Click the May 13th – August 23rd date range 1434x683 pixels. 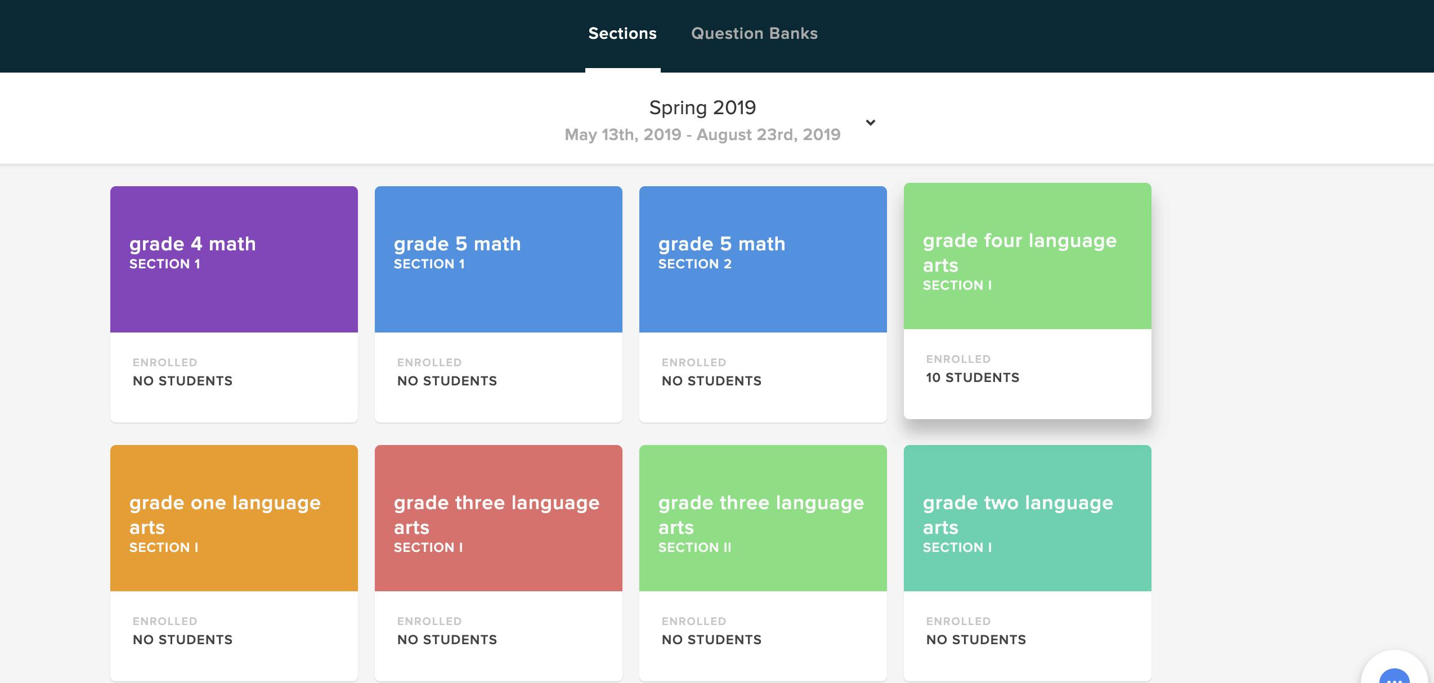coord(702,134)
